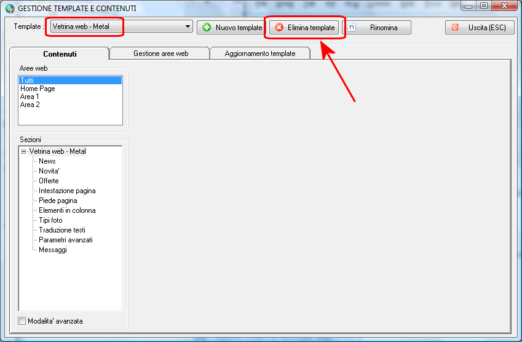
Task: Select Tutti in Aree web list
Action: pos(70,80)
